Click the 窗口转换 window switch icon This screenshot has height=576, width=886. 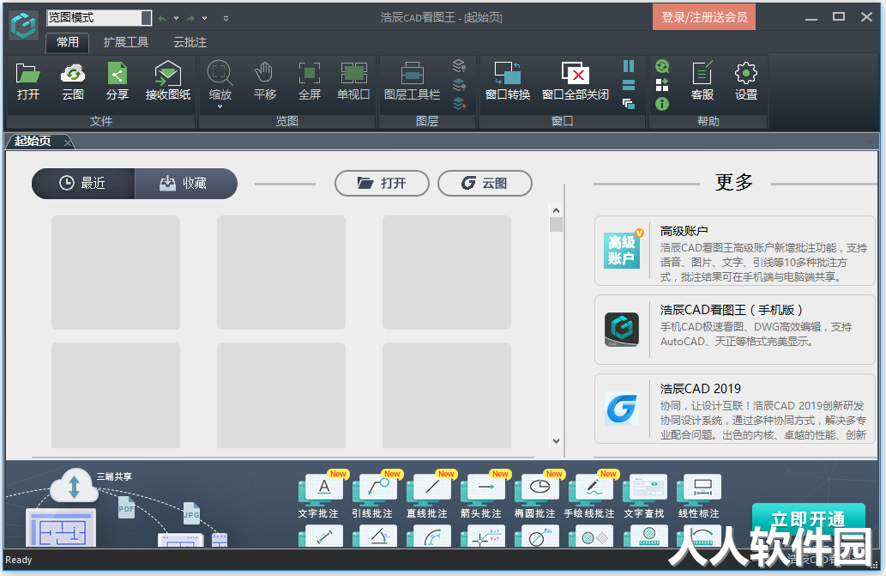[x=508, y=73]
